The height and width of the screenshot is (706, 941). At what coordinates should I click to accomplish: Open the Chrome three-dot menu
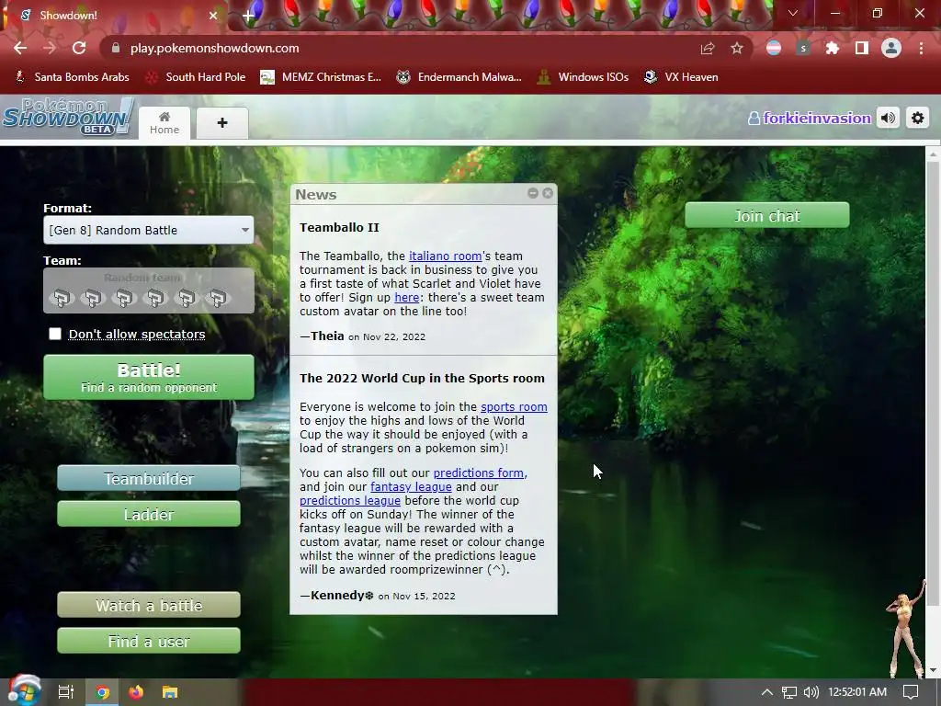[x=921, y=48]
